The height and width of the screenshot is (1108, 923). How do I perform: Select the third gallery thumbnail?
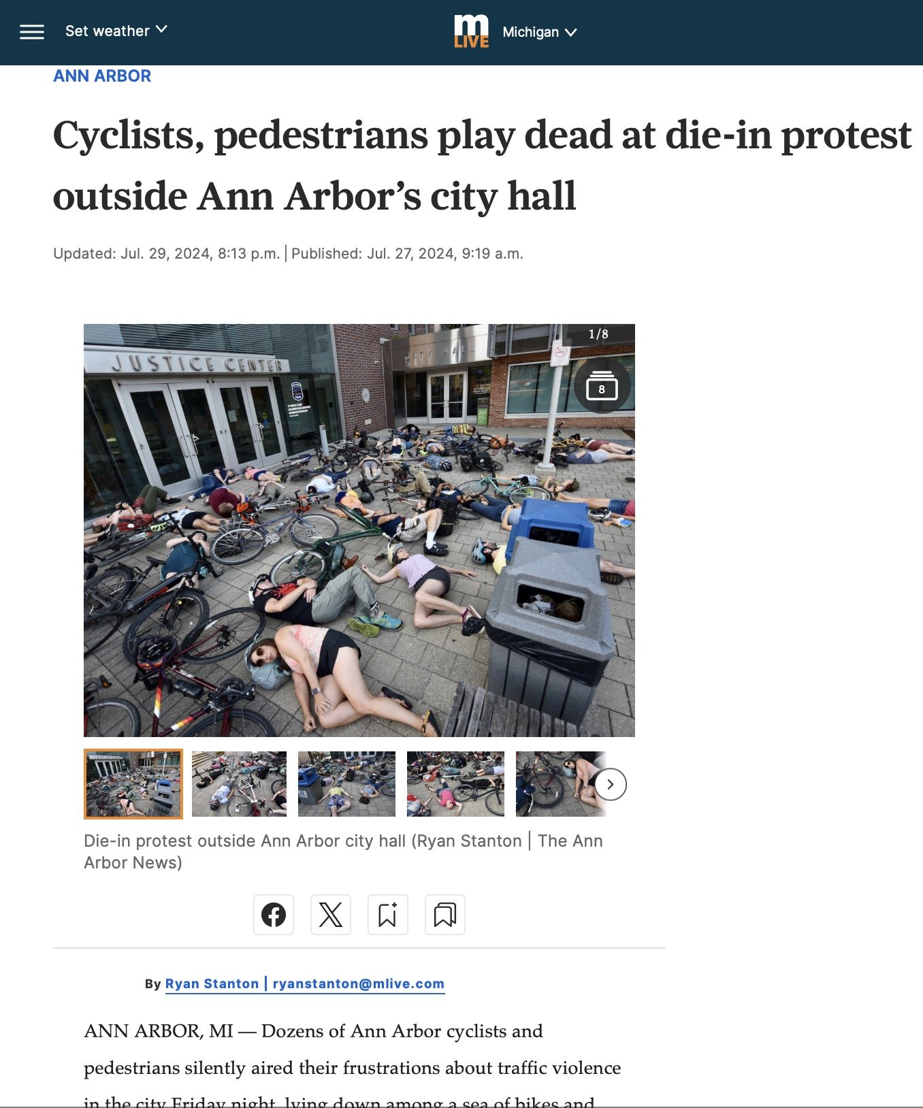click(x=346, y=784)
